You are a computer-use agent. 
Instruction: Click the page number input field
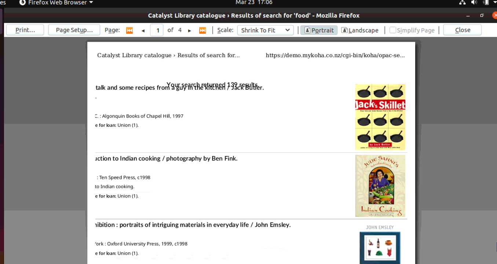click(x=157, y=30)
